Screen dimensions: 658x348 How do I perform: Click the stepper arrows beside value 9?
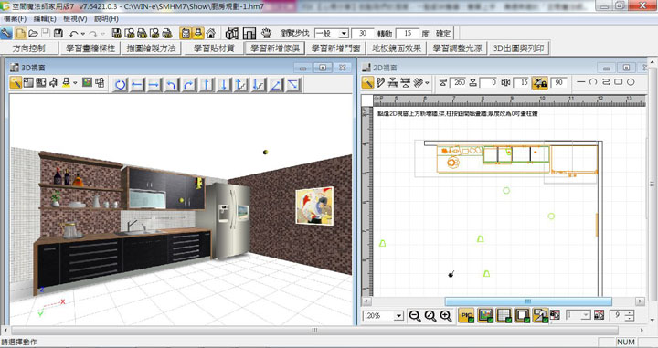(x=629, y=315)
